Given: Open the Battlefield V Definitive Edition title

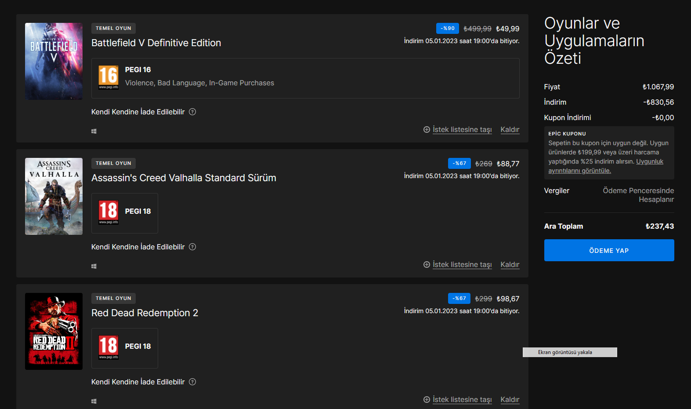Looking at the screenshot, I should click(156, 43).
